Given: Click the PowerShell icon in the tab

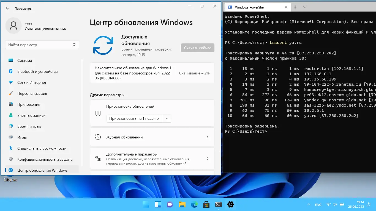Looking at the screenshot, I should [x=230, y=7].
